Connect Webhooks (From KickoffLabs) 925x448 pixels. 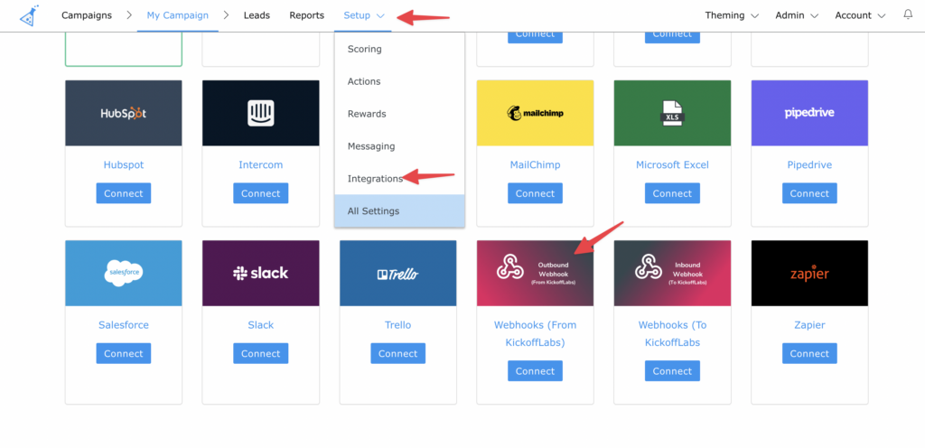pos(535,371)
